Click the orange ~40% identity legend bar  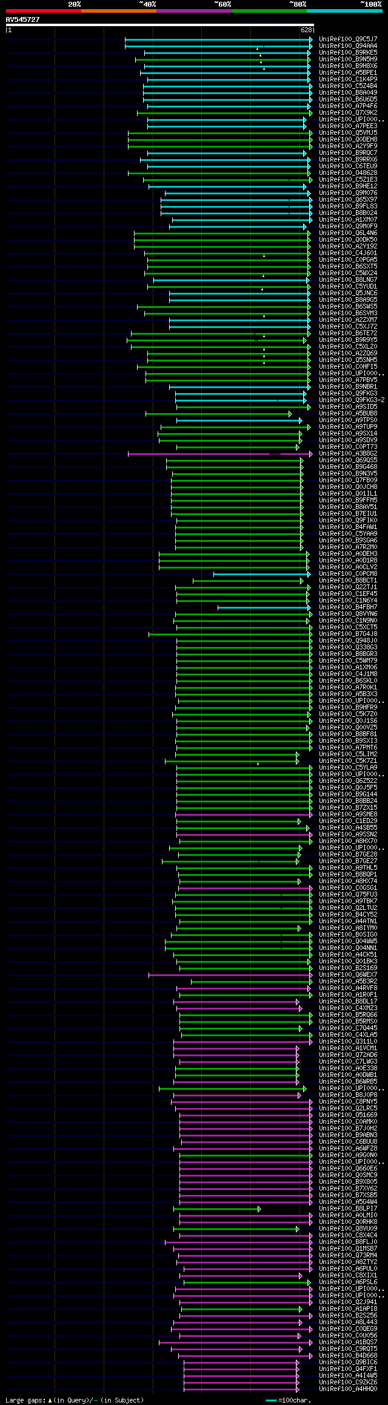[119, 11]
